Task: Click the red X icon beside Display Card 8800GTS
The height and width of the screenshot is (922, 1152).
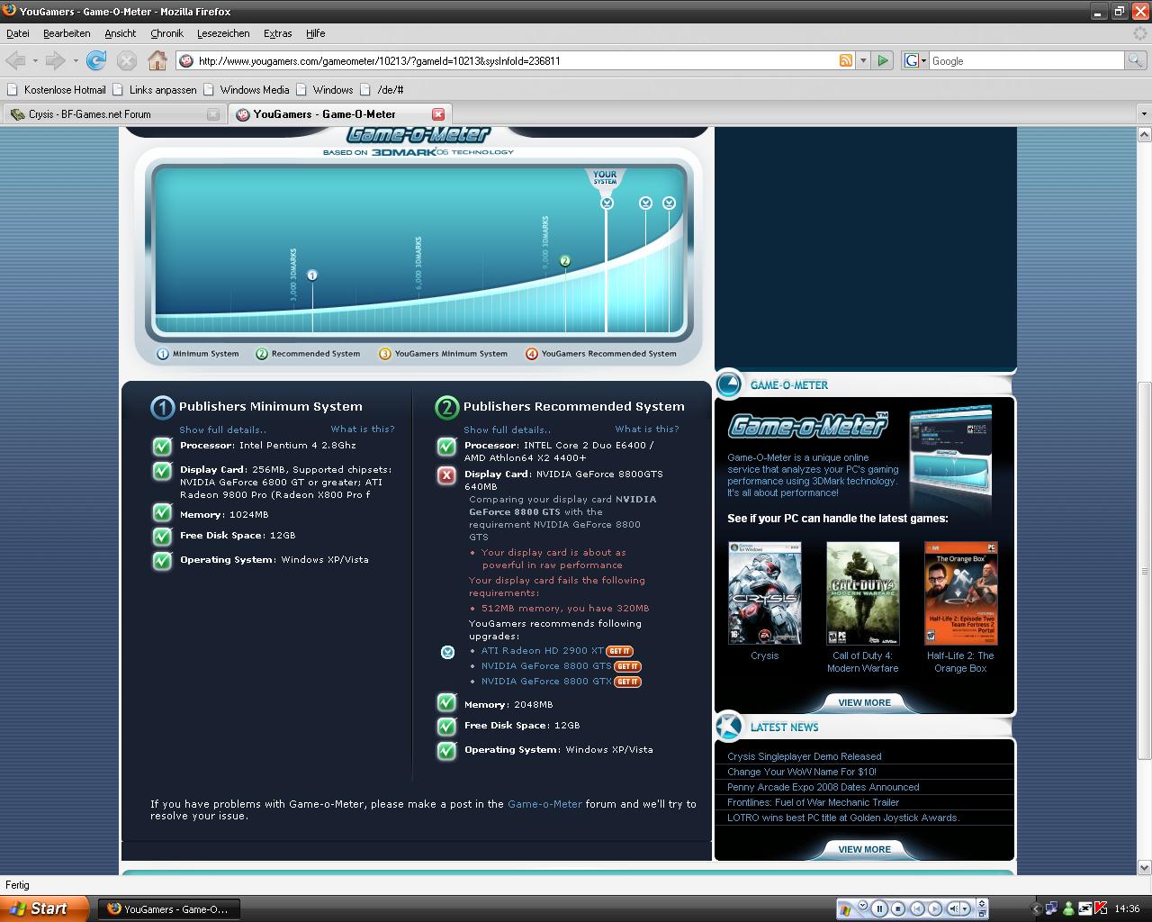Action: [446, 475]
